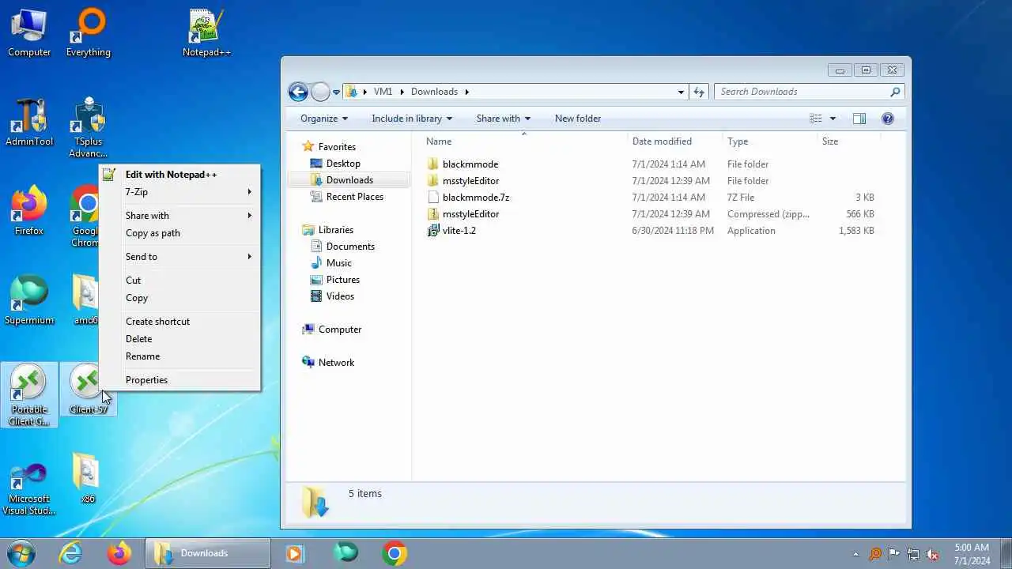Image resolution: width=1012 pixels, height=569 pixels.
Task: Open media player taskbar icon
Action: click(x=294, y=553)
